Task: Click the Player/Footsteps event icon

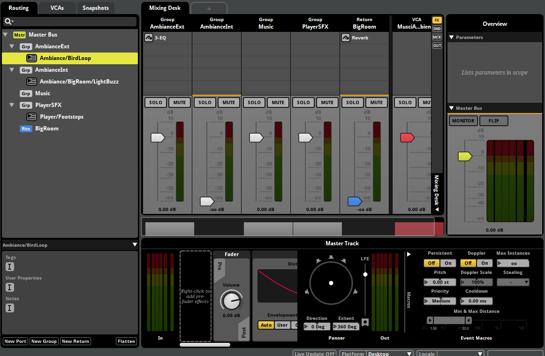Action: [x=31, y=117]
